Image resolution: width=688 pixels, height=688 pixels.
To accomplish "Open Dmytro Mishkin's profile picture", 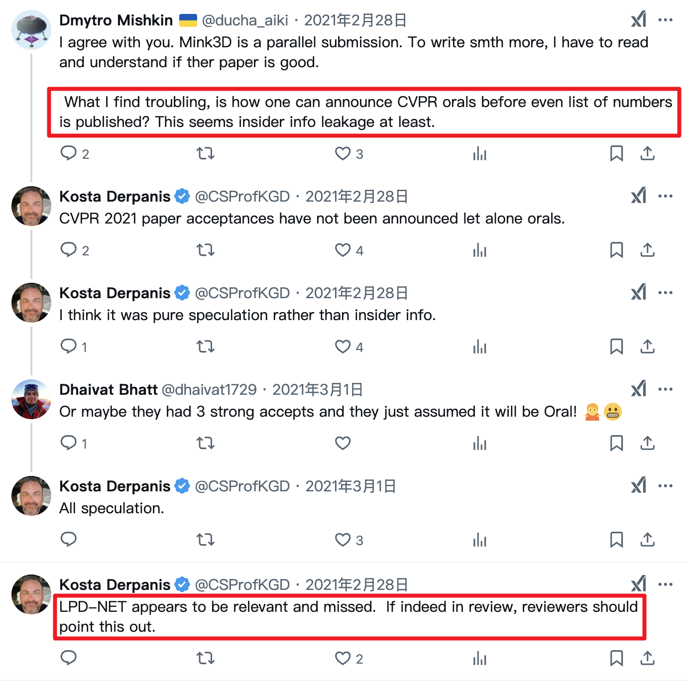I will coord(31,30).
